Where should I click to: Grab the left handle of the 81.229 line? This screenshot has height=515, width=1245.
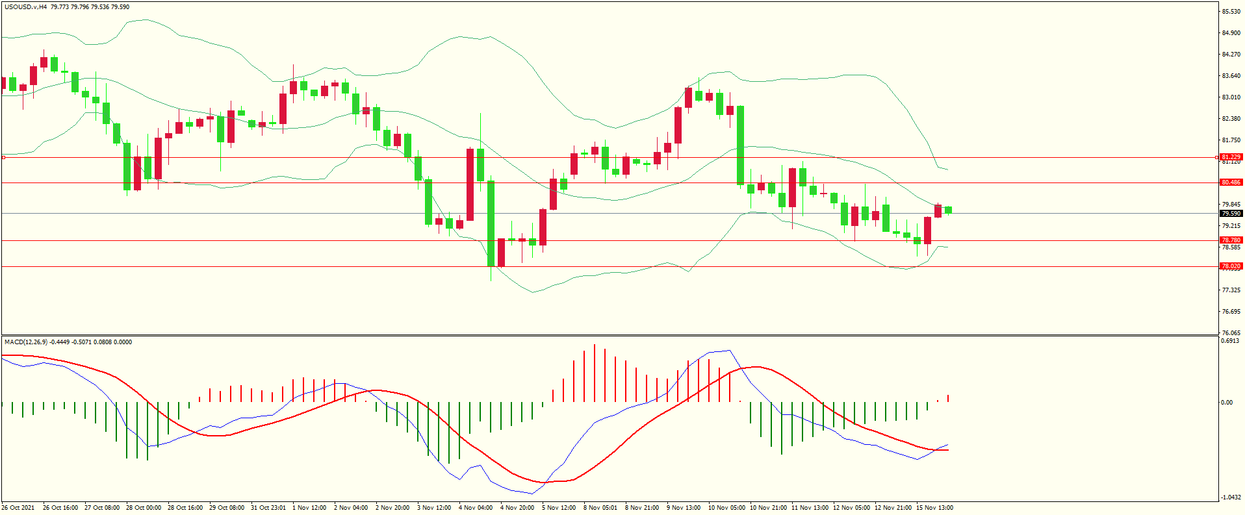click(x=3, y=157)
